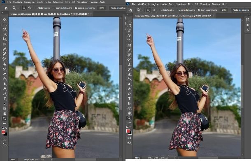Open the Character panel icon in right window
Viewport: 251px width, 161px height.
point(248,30)
